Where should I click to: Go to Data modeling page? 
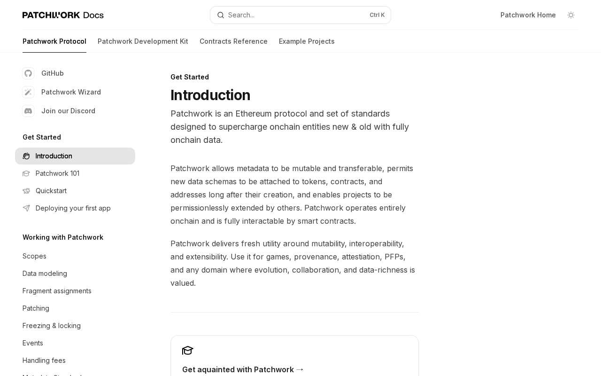(45, 274)
